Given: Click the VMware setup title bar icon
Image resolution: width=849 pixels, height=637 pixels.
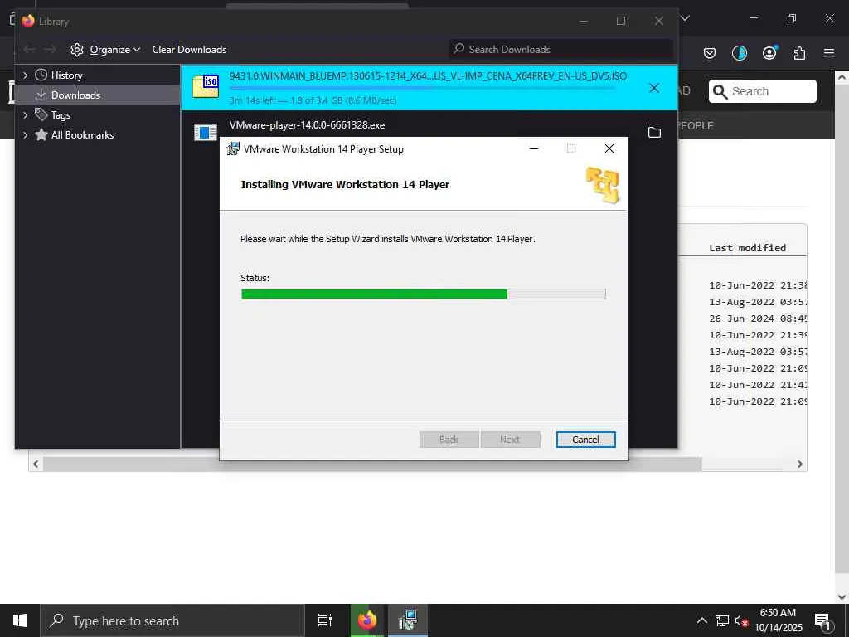Looking at the screenshot, I should (x=233, y=149).
